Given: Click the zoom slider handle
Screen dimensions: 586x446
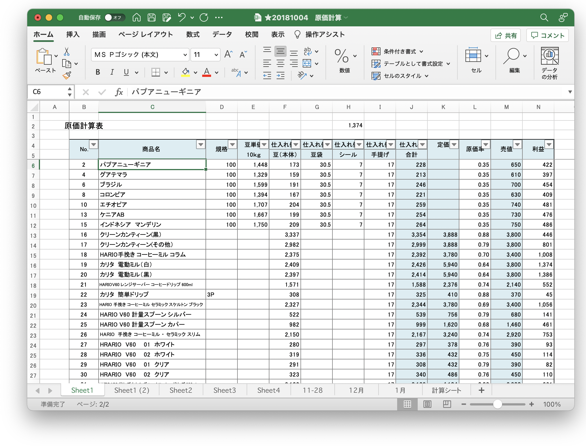Looking at the screenshot, I should [498, 404].
